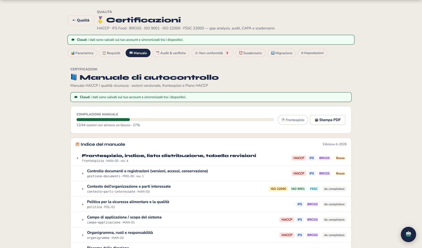422x248 pixels.
Task: Click the Frontespizio button
Action: (x=293, y=120)
